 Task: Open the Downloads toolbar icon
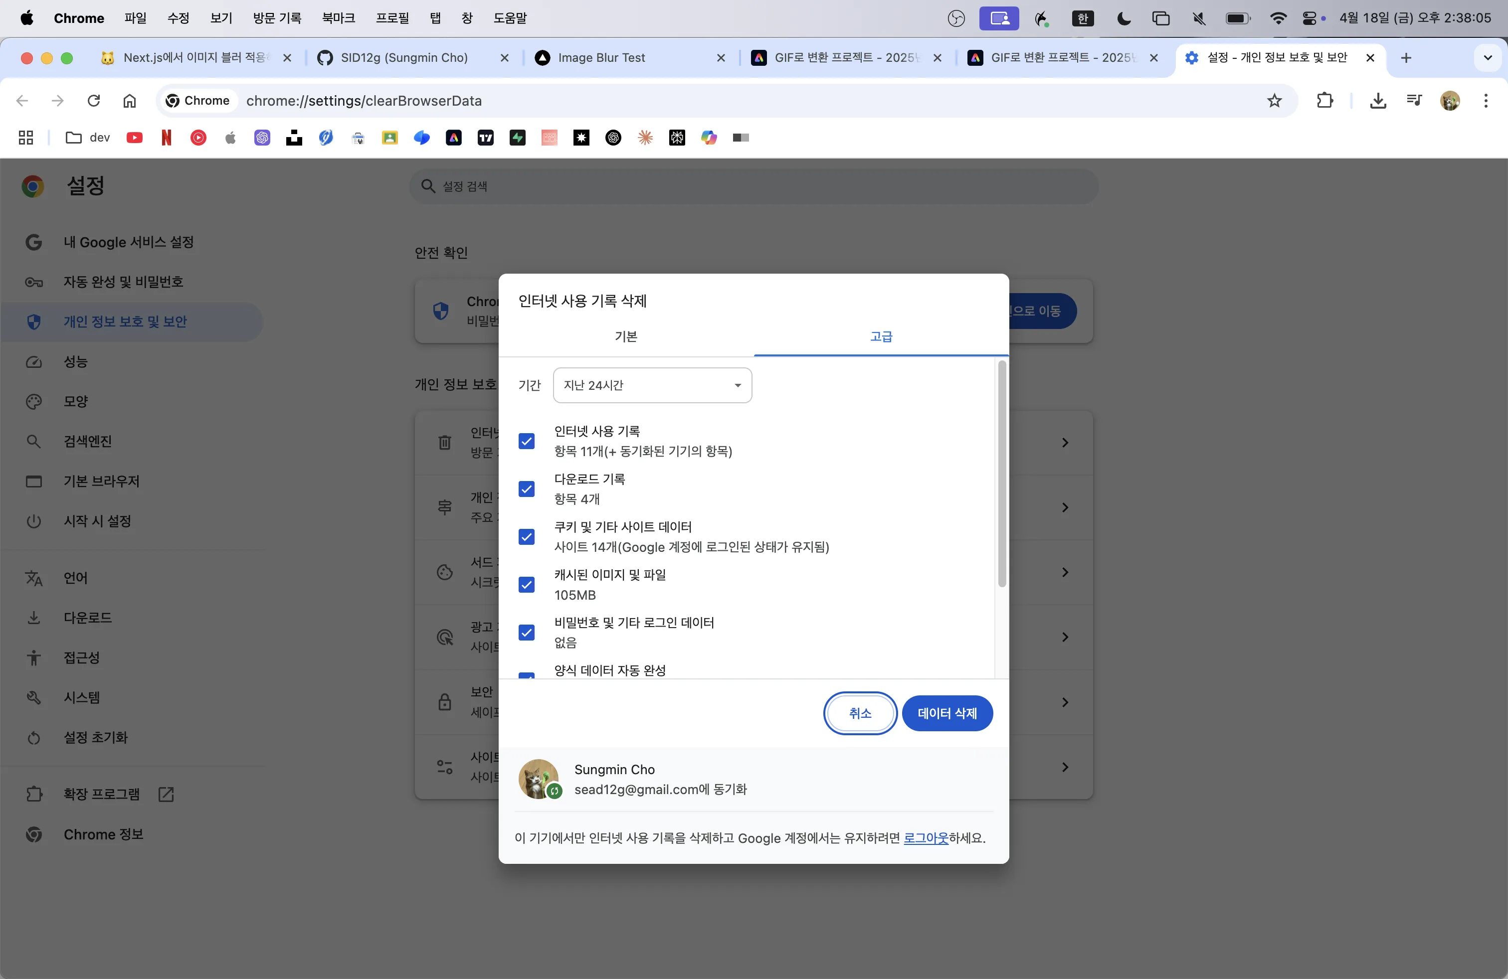click(1377, 101)
